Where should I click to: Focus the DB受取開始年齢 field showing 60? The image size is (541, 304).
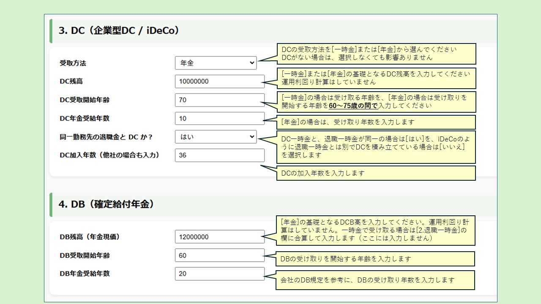click(219, 255)
